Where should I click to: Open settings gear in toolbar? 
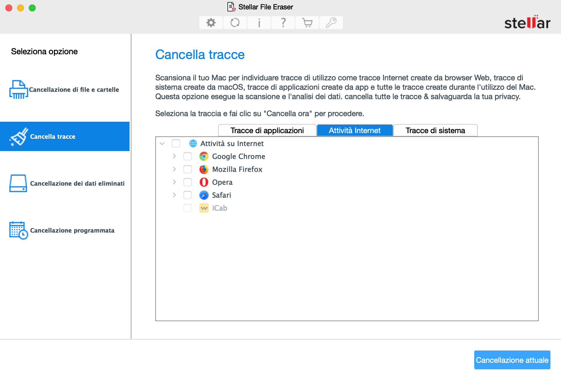point(211,23)
